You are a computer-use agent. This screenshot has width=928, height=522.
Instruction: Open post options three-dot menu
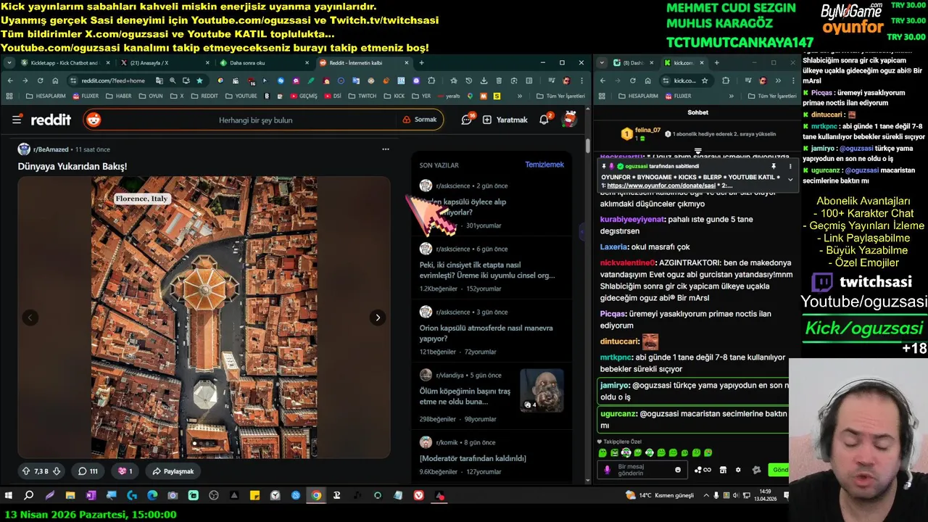pos(386,149)
